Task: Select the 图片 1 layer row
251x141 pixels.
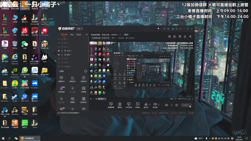Action: [72, 55]
